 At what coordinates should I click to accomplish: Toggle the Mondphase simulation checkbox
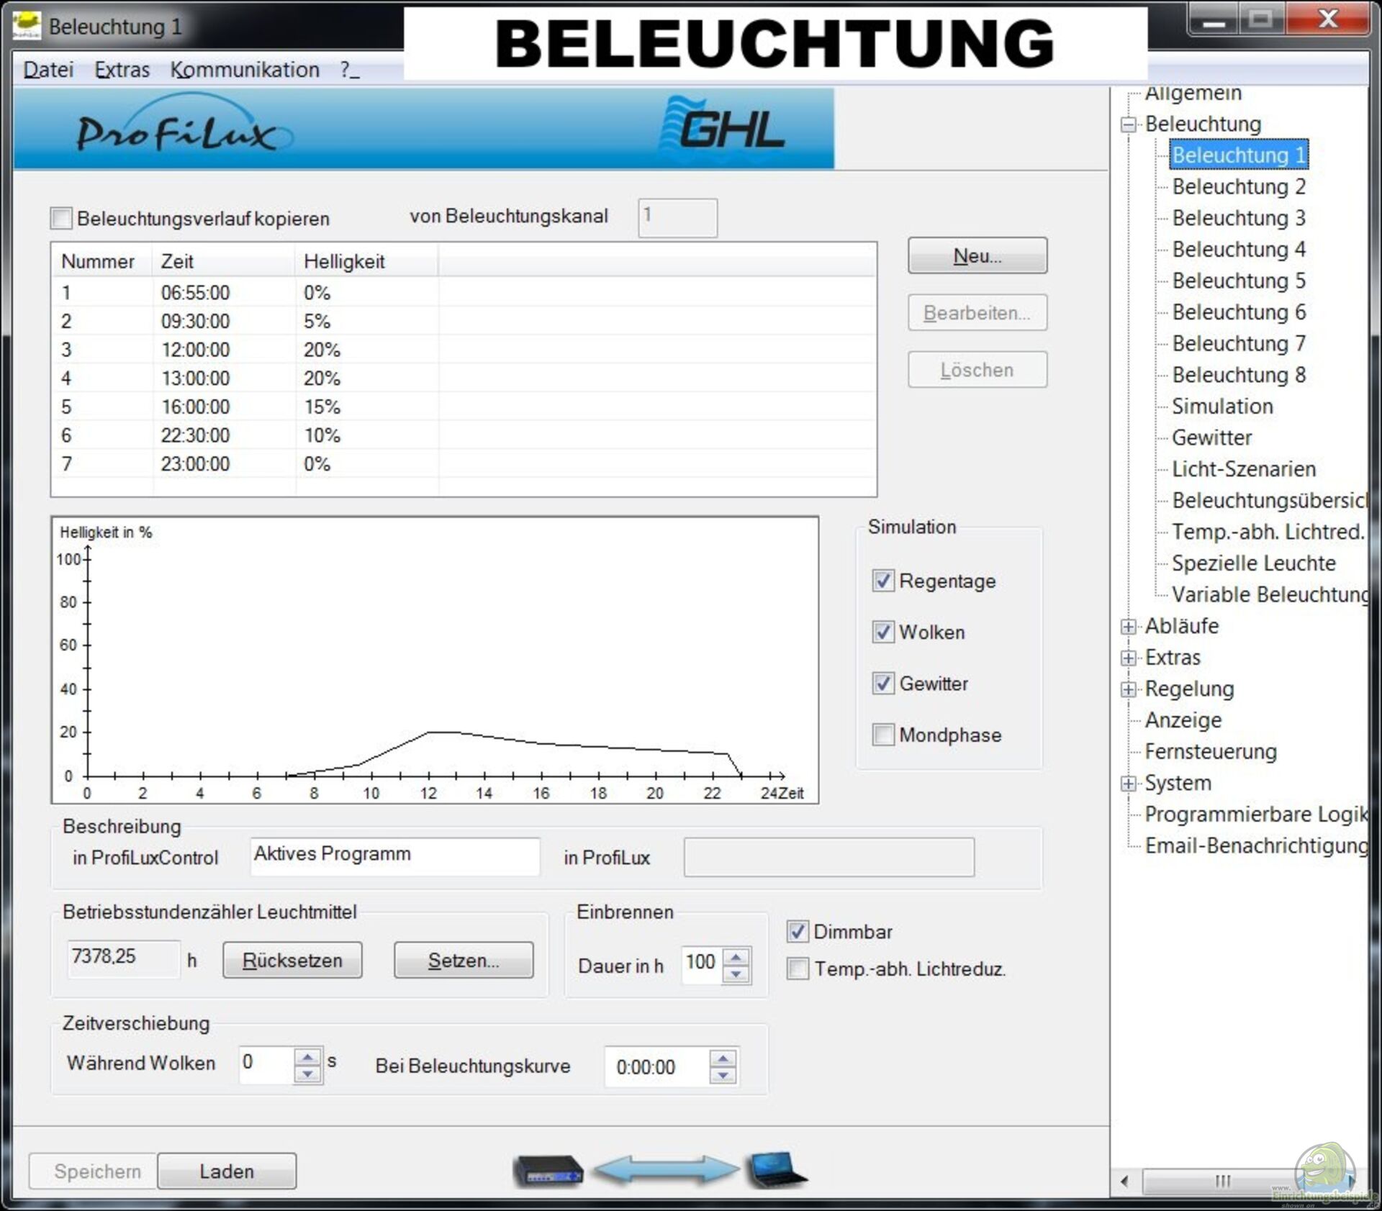click(x=882, y=735)
